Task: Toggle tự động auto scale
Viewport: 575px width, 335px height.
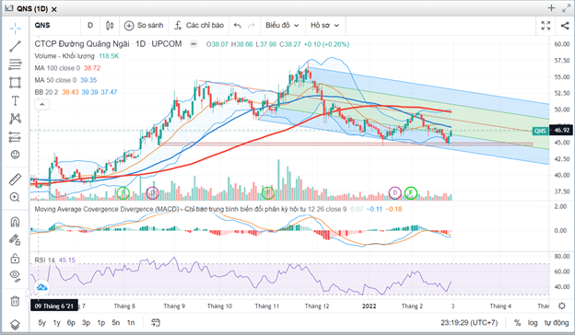Action: pyautogui.click(x=557, y=322)
